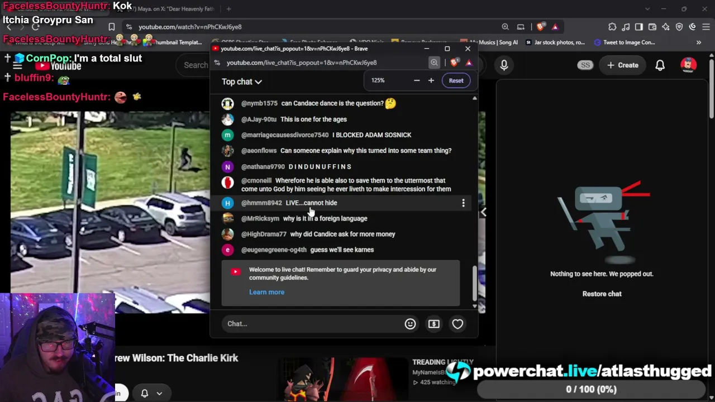Viewport: 715px width, 402px height.
Task: Expand the Top chat dropdown
Action: [x=242, y=82]
